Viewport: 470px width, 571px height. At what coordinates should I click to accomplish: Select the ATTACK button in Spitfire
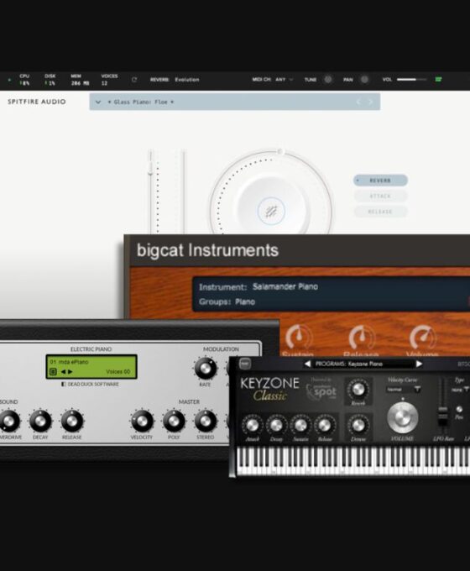380,196
